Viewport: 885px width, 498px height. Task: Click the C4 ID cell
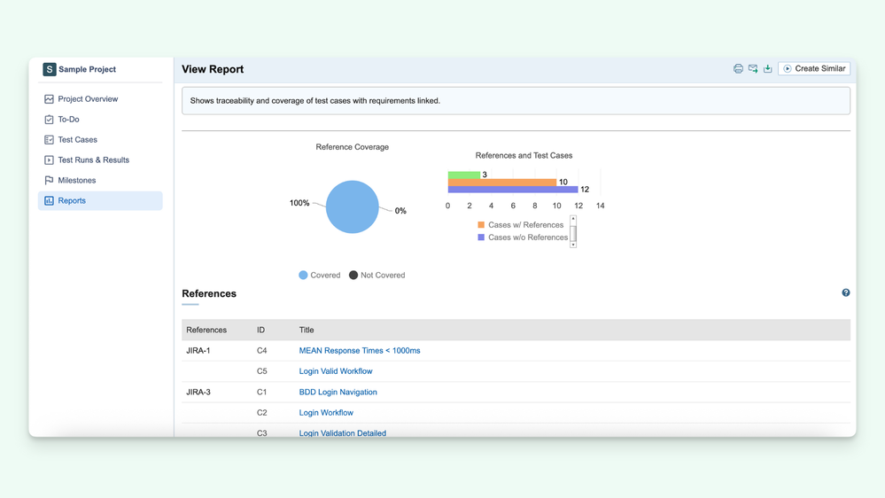[x=262, y=351]
